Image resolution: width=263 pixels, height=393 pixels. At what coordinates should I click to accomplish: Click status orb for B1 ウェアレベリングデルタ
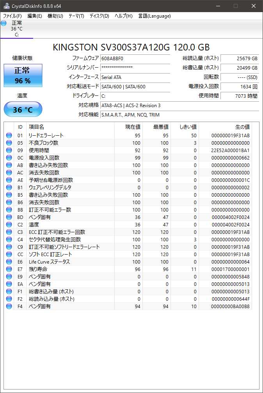[x=9, y=187]
